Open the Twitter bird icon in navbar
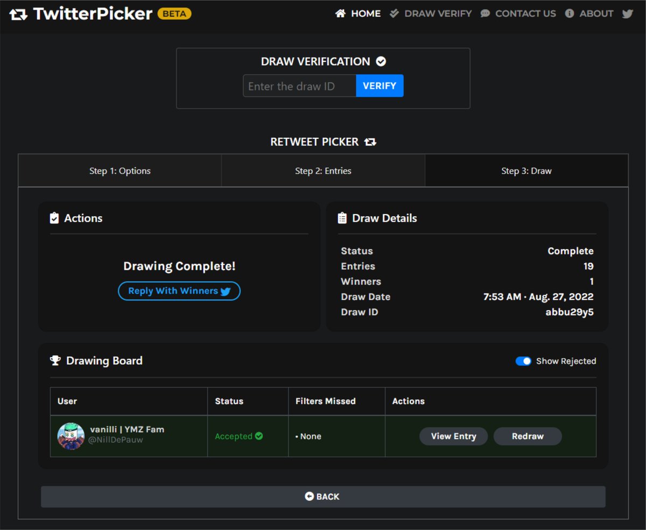Viewport: 646px width, 530px height. tap(628, 13)
